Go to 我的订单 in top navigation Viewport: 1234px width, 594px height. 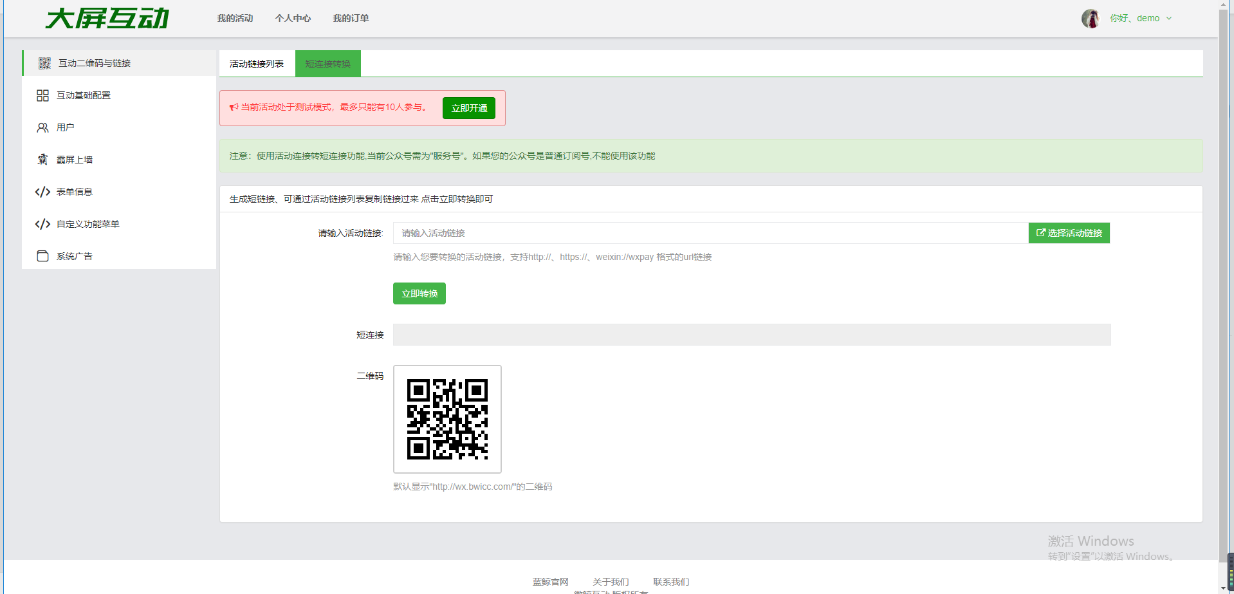[351, 19]
